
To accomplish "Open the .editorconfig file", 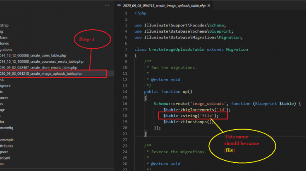I will click(7, 128).
